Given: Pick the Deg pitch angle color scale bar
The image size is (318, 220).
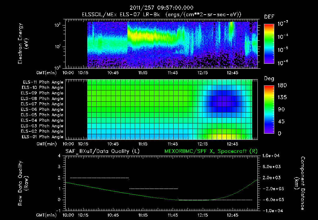Looking at the screenshot, I should tap(269, 109).
